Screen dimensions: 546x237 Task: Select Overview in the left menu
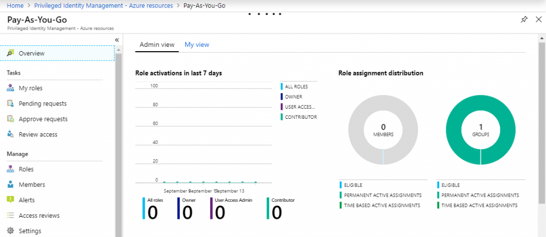[57, 53]
